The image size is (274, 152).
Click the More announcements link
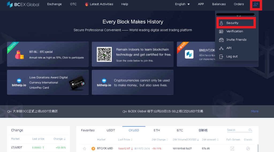point(255,111)
